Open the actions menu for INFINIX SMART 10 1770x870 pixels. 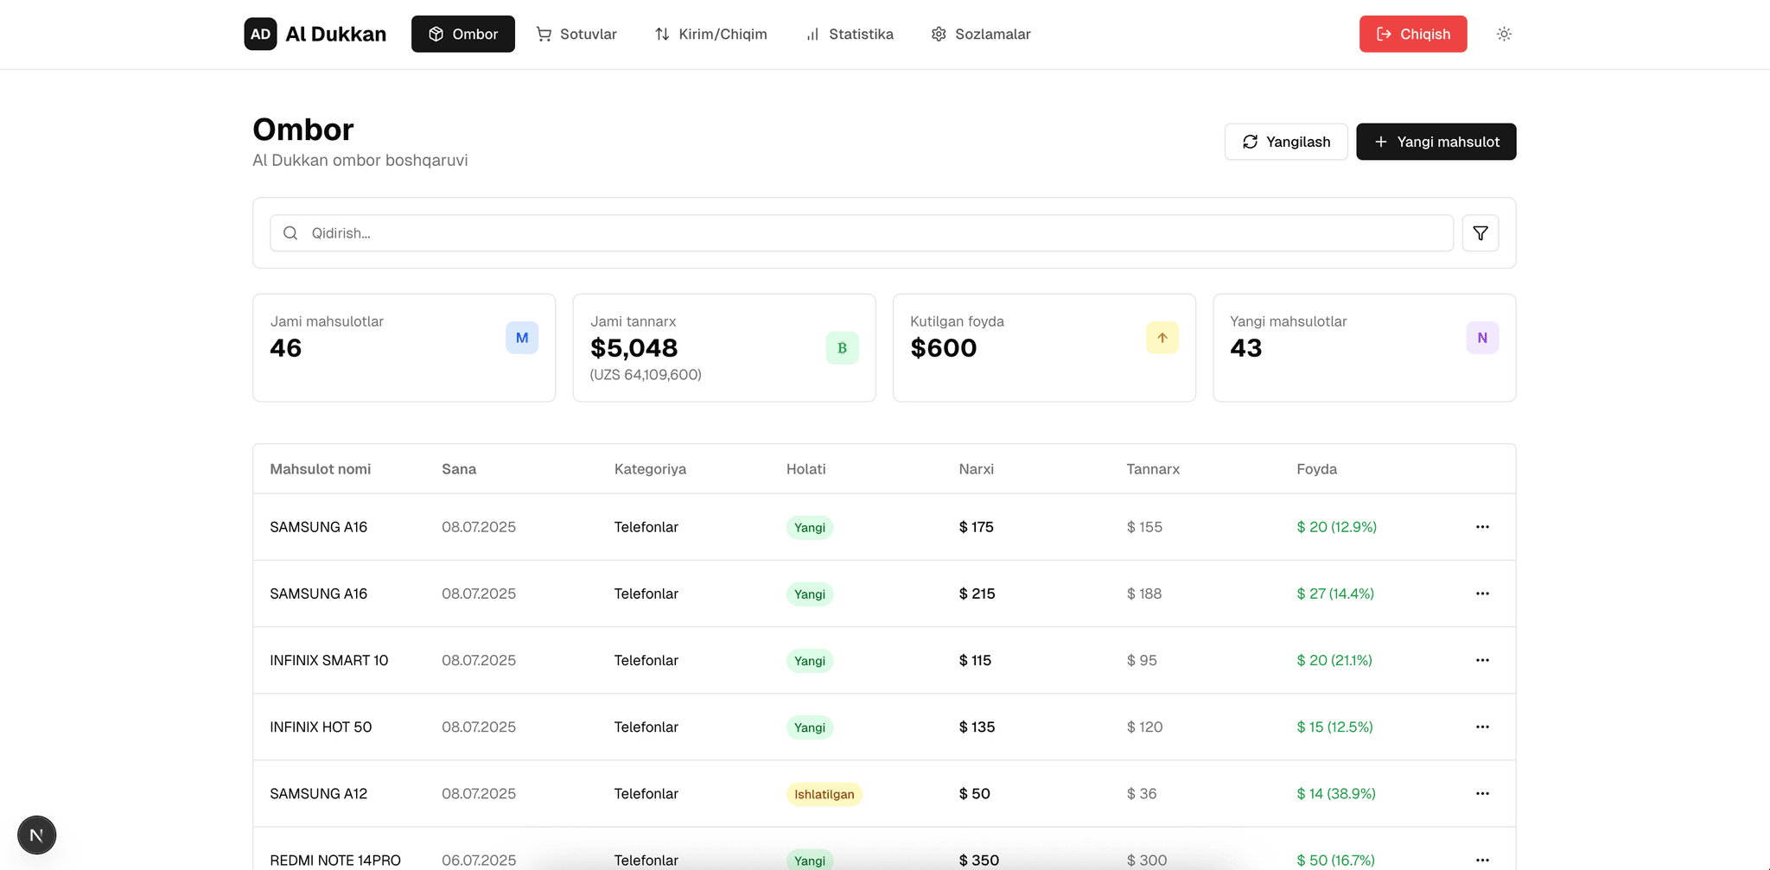(x=1481, y=660)
